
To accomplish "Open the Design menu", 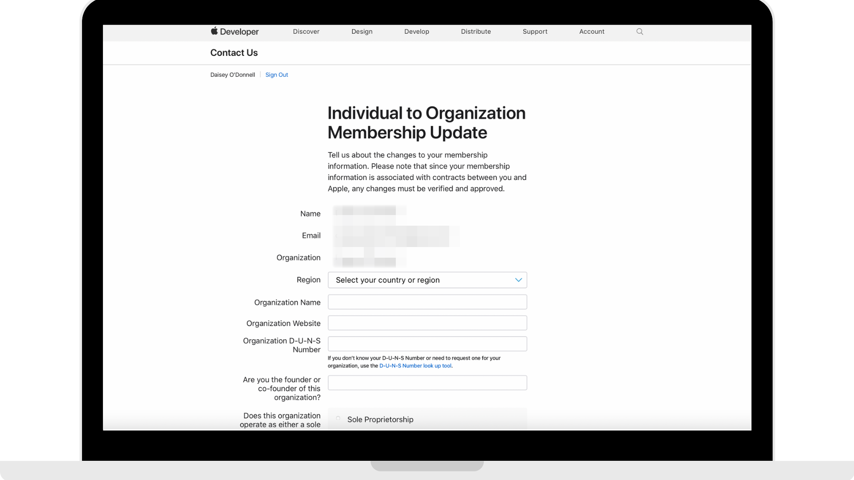I will point(362,32).
